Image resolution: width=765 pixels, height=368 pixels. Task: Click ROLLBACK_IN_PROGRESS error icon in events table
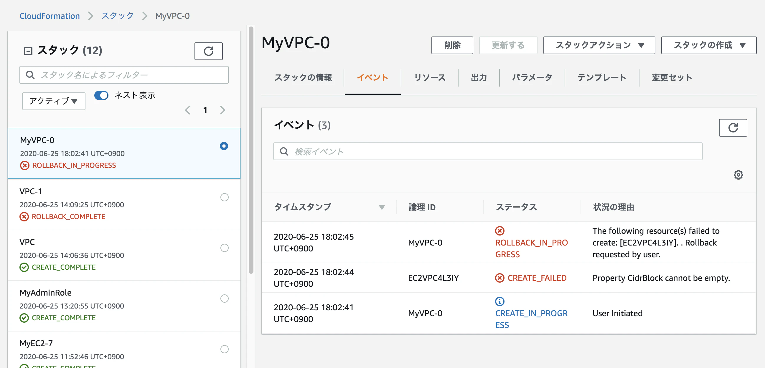coord(500,231)
